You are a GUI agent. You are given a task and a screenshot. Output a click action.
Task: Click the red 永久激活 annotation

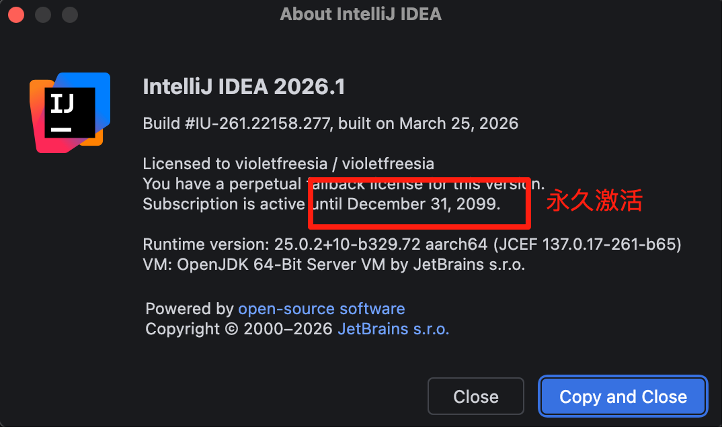click(x=594, y=201)
